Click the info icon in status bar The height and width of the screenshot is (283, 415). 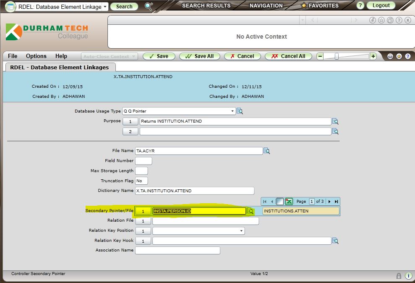pyautogui.click(x=408, y=276)
